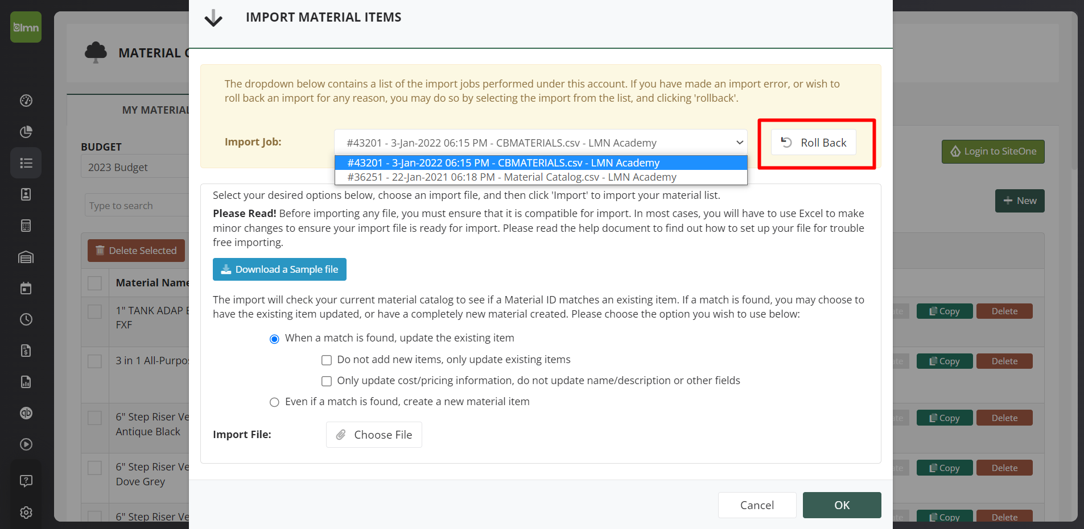
Task: Open the dollar invoice icon in sidebar
Action: coord(26,351)
